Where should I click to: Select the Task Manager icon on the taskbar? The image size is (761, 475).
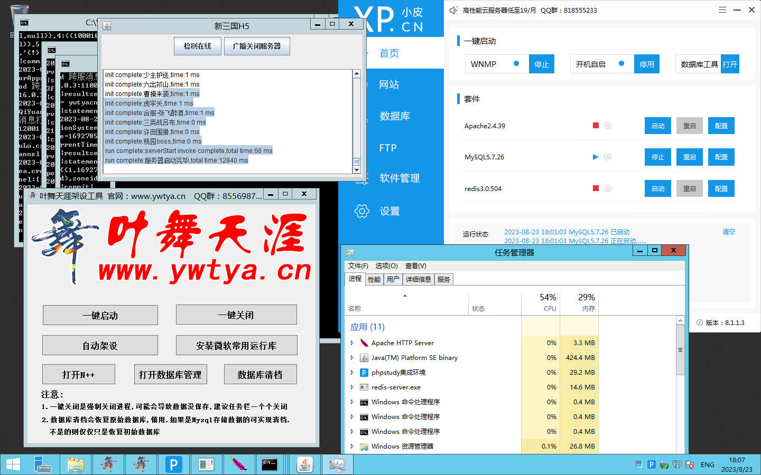pyautogui.click(x=337, y=464)
